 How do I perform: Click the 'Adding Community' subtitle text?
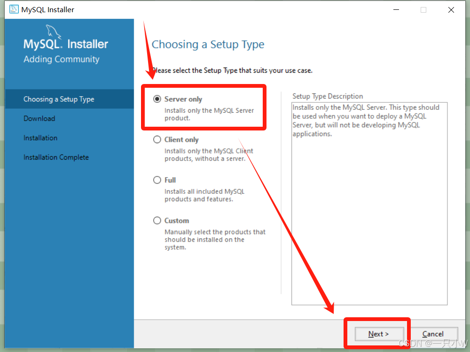click(x=62, y=59)
